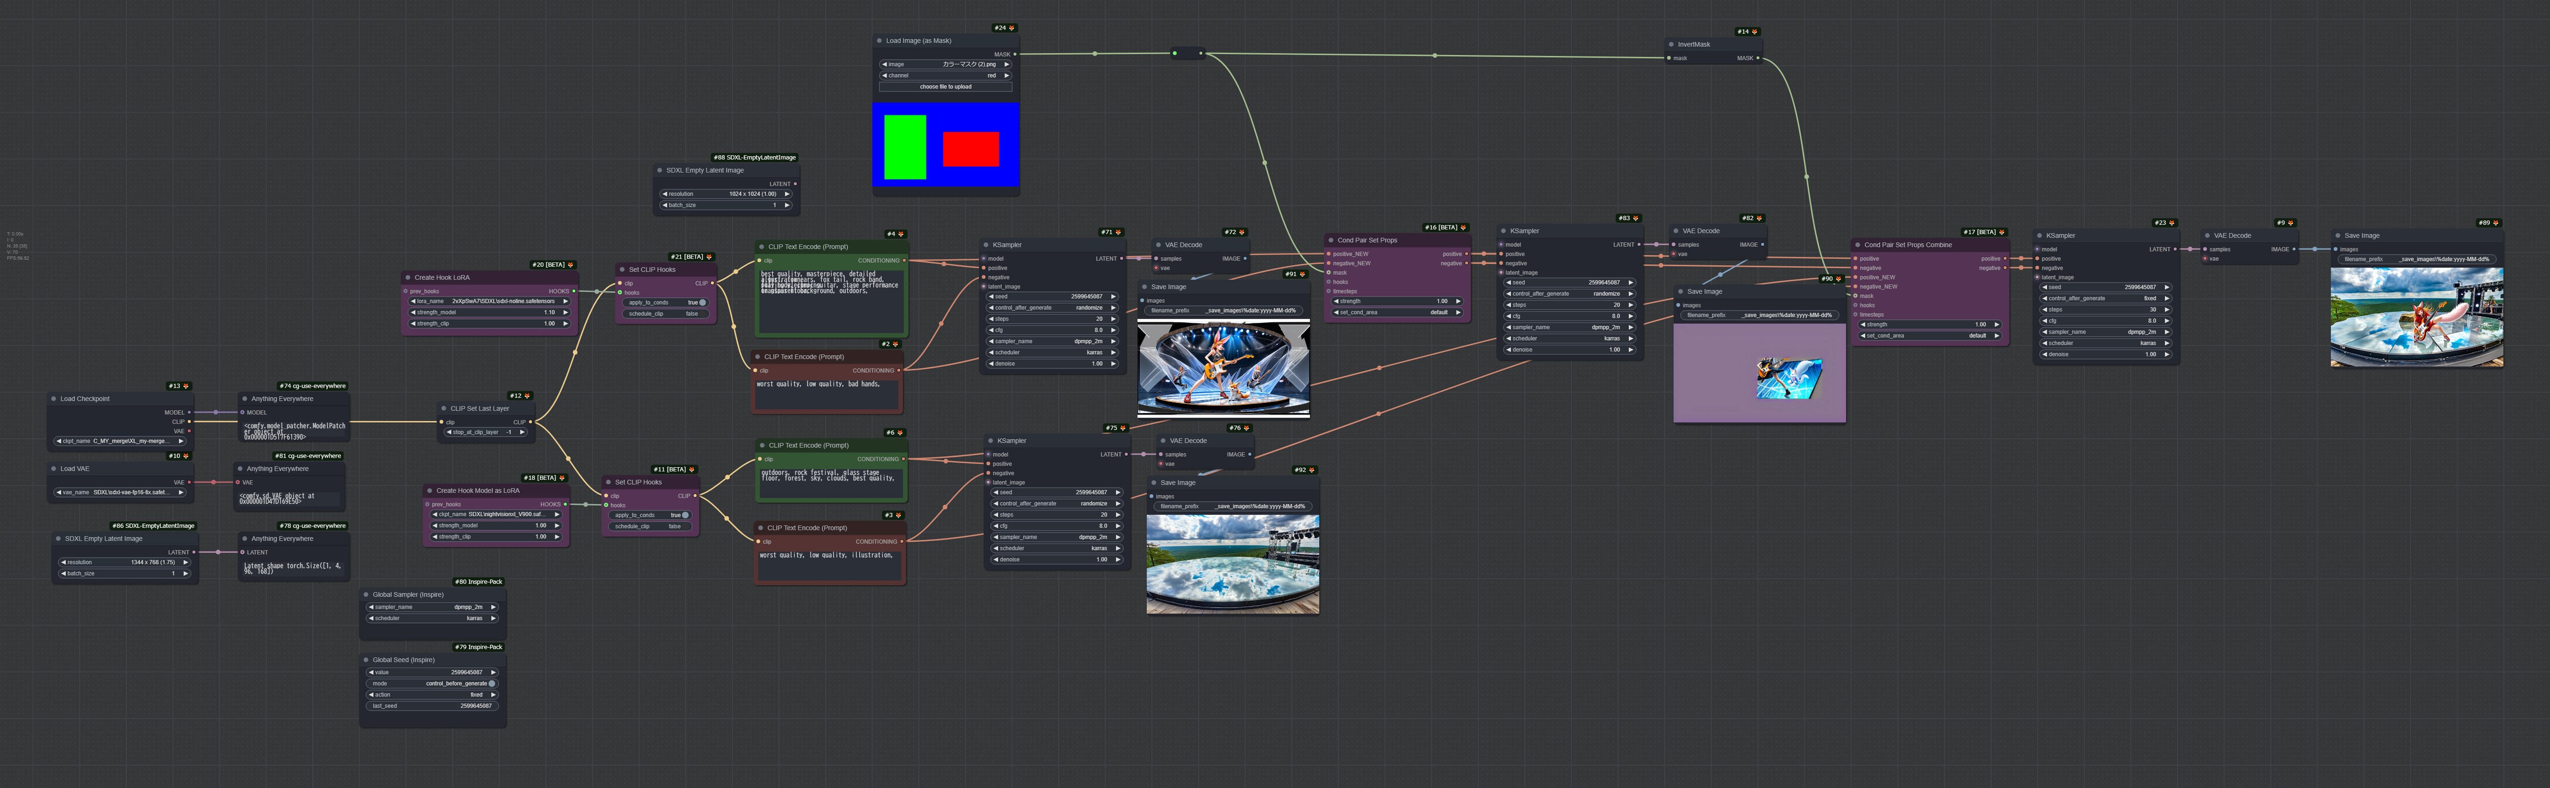Viewport: 2550px width, 788px height.
Task: Collapse the Global Seed (Inspire) node
Action: point(366,659)
